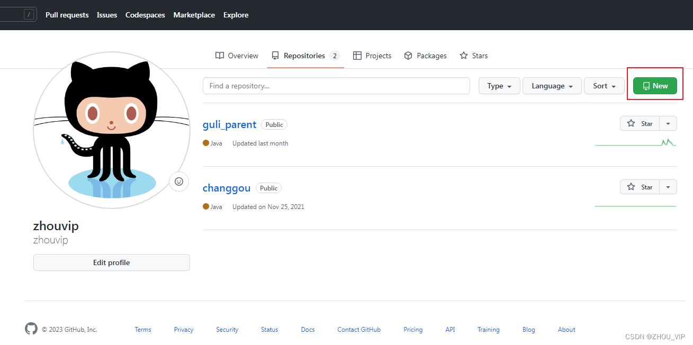693x345 pixels.
Task: Select the Repositories tab
Action: [305, 56]
